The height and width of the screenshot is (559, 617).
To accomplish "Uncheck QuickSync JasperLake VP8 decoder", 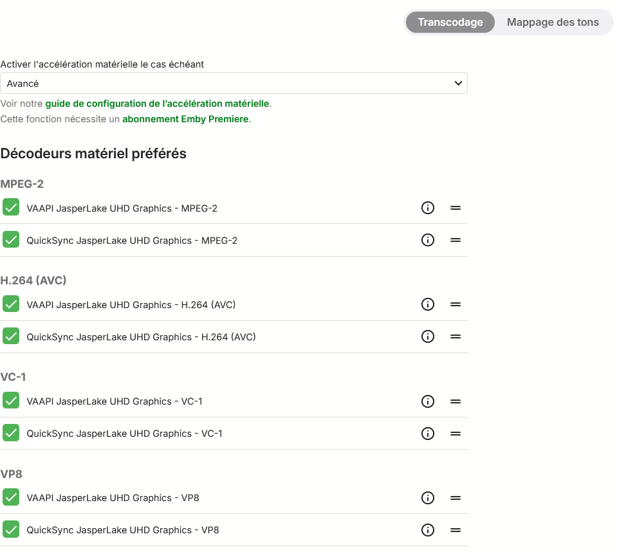I will click(x=11, y=529).
